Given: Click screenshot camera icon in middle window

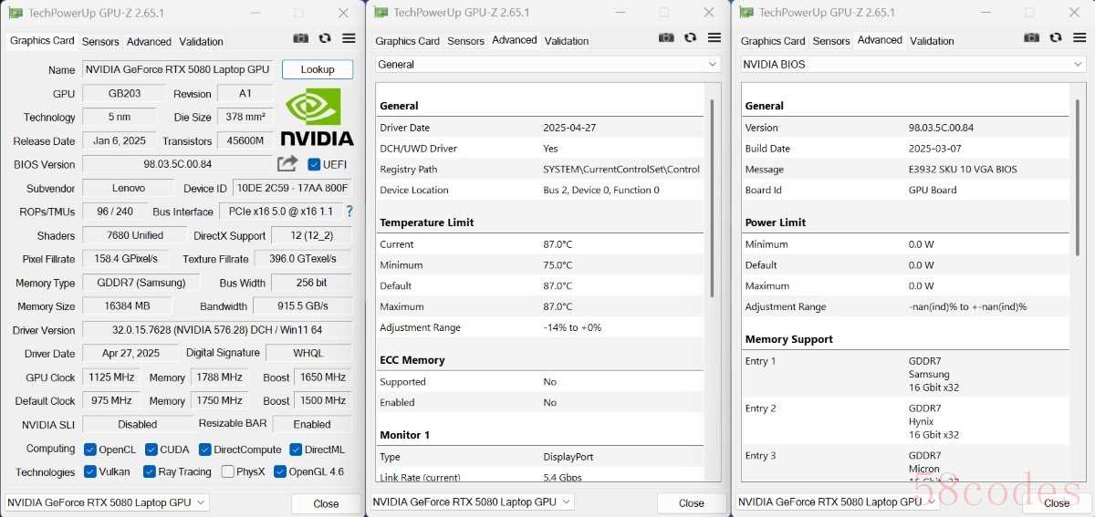Looking at the screenshot, I should (x=666, y=37).
